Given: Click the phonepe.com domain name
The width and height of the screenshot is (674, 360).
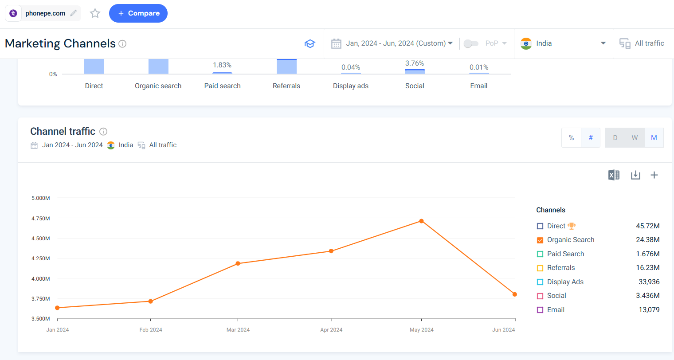Looking at the screenshot, I should point(45,13).
